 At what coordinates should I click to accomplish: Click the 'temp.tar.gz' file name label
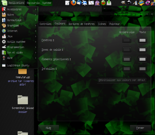pos(23,77)
